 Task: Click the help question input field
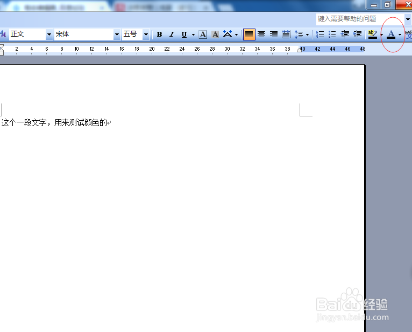coord(360,19)
